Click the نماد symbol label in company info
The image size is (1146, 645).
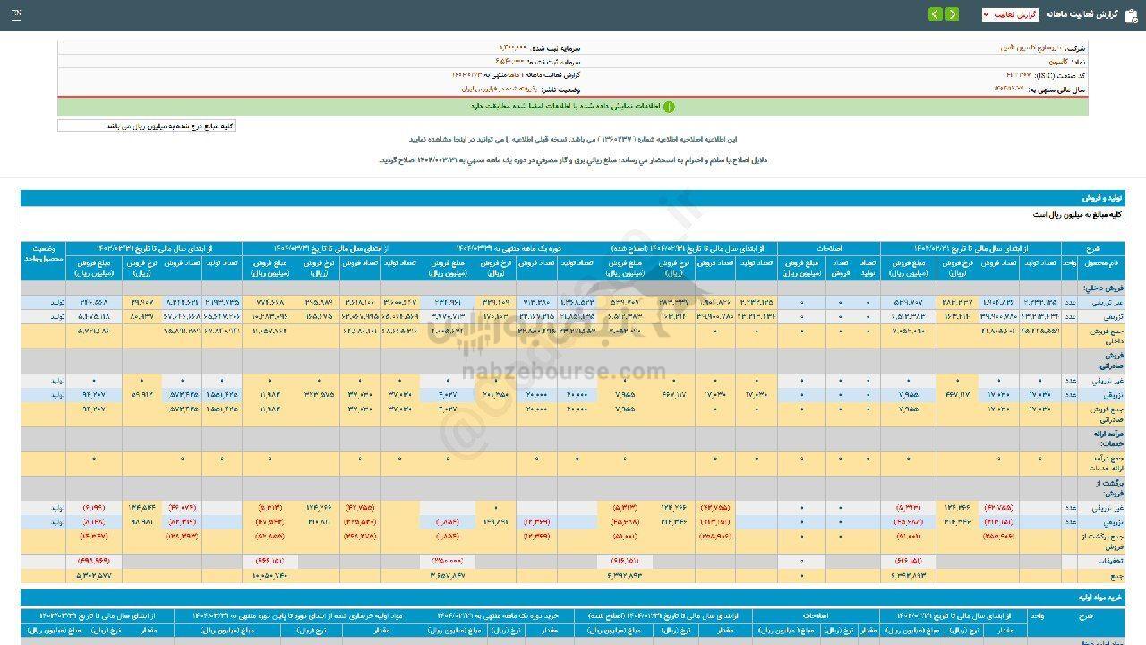pos(1078,62)
